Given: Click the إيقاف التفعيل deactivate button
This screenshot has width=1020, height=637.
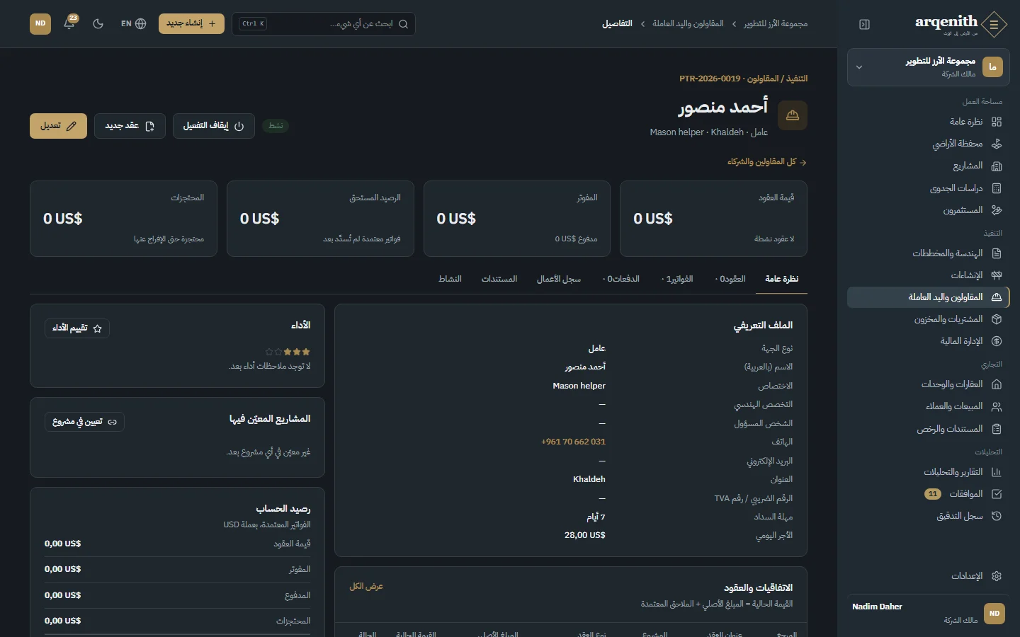Looking at the screenshot, I should [x=213, y=126].
